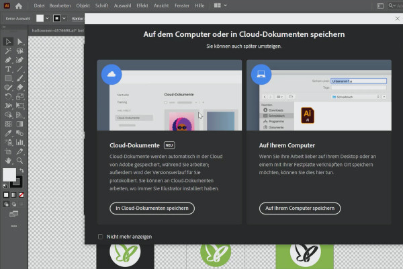Select the Hand tool
The height and width of the screenshot is (269, 403).
click(x=8, y=161)
